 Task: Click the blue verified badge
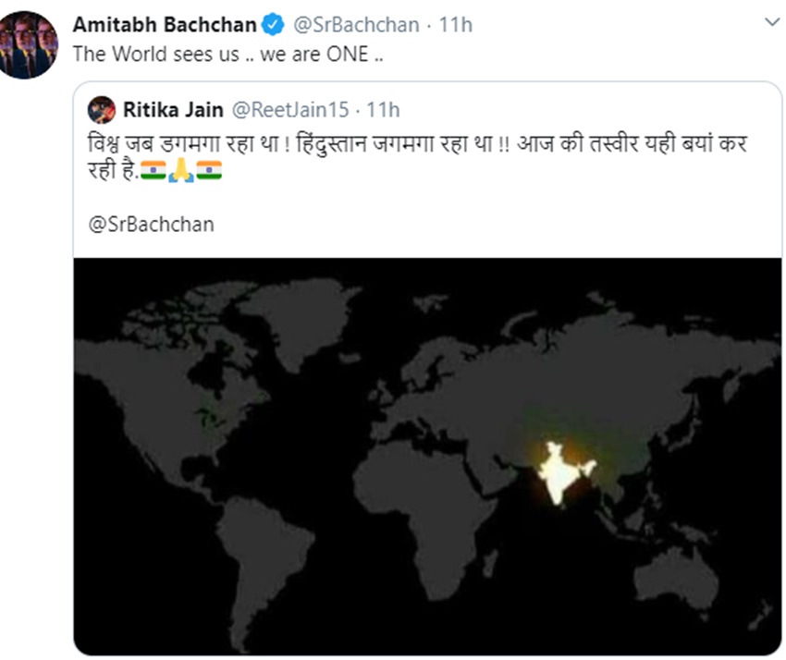point(274,24)
